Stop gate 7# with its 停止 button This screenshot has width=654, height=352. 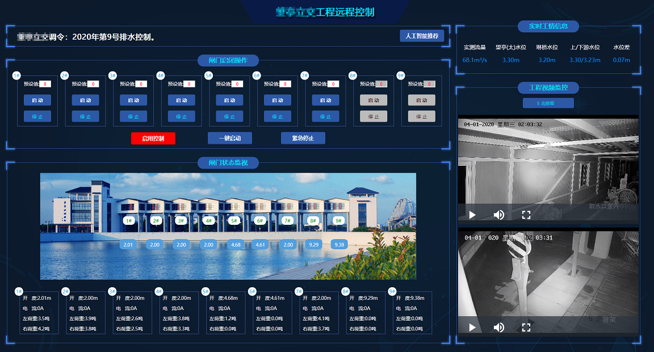[x=325, y=116]
